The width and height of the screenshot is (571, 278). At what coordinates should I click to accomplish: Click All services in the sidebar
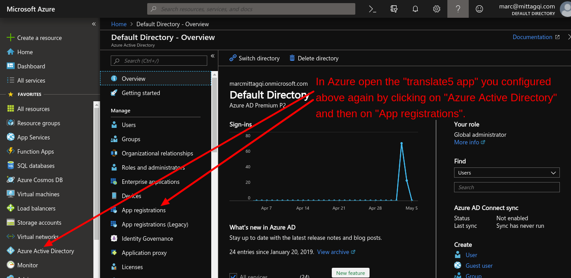coord(31,80)
